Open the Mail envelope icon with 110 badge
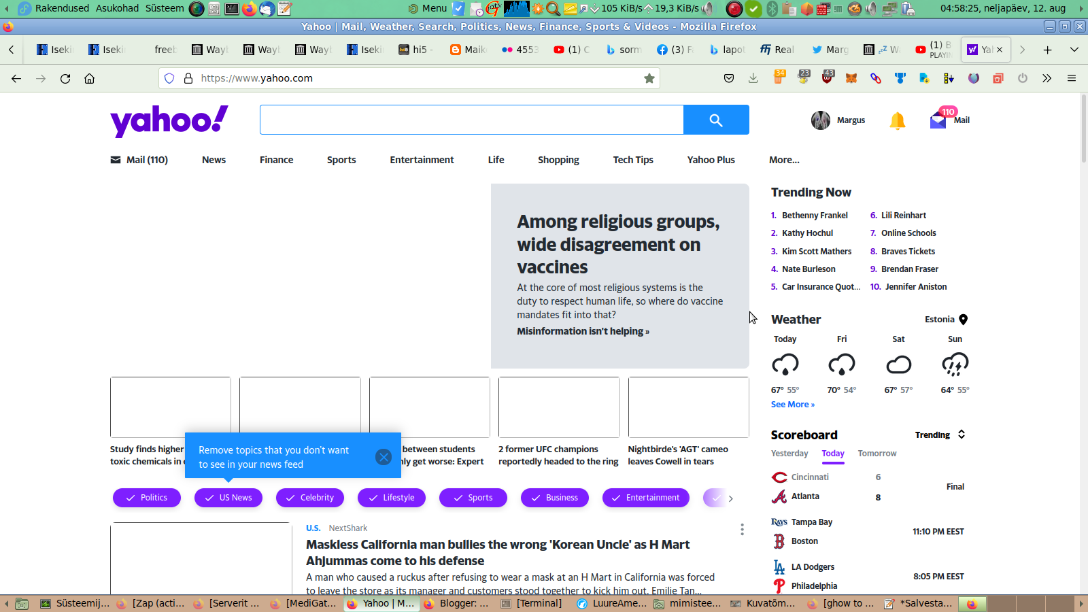1088x612 pixels. (938, 120)
